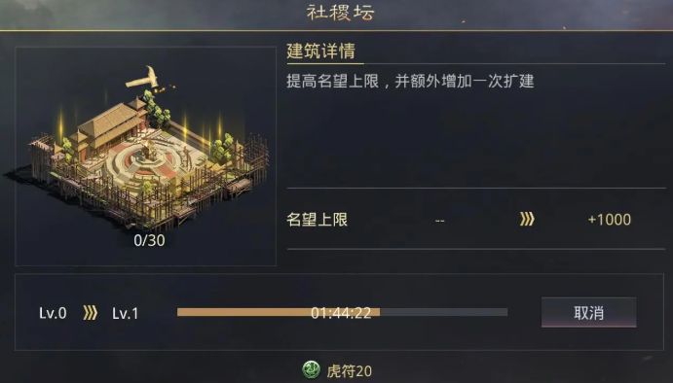673x383 pixels.
Task: Open the 建筑详情 tab heading
Action: [321, 51]
